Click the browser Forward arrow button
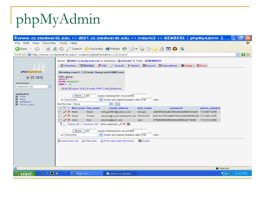Screen dimensions: 265x198 pos(37,49)
